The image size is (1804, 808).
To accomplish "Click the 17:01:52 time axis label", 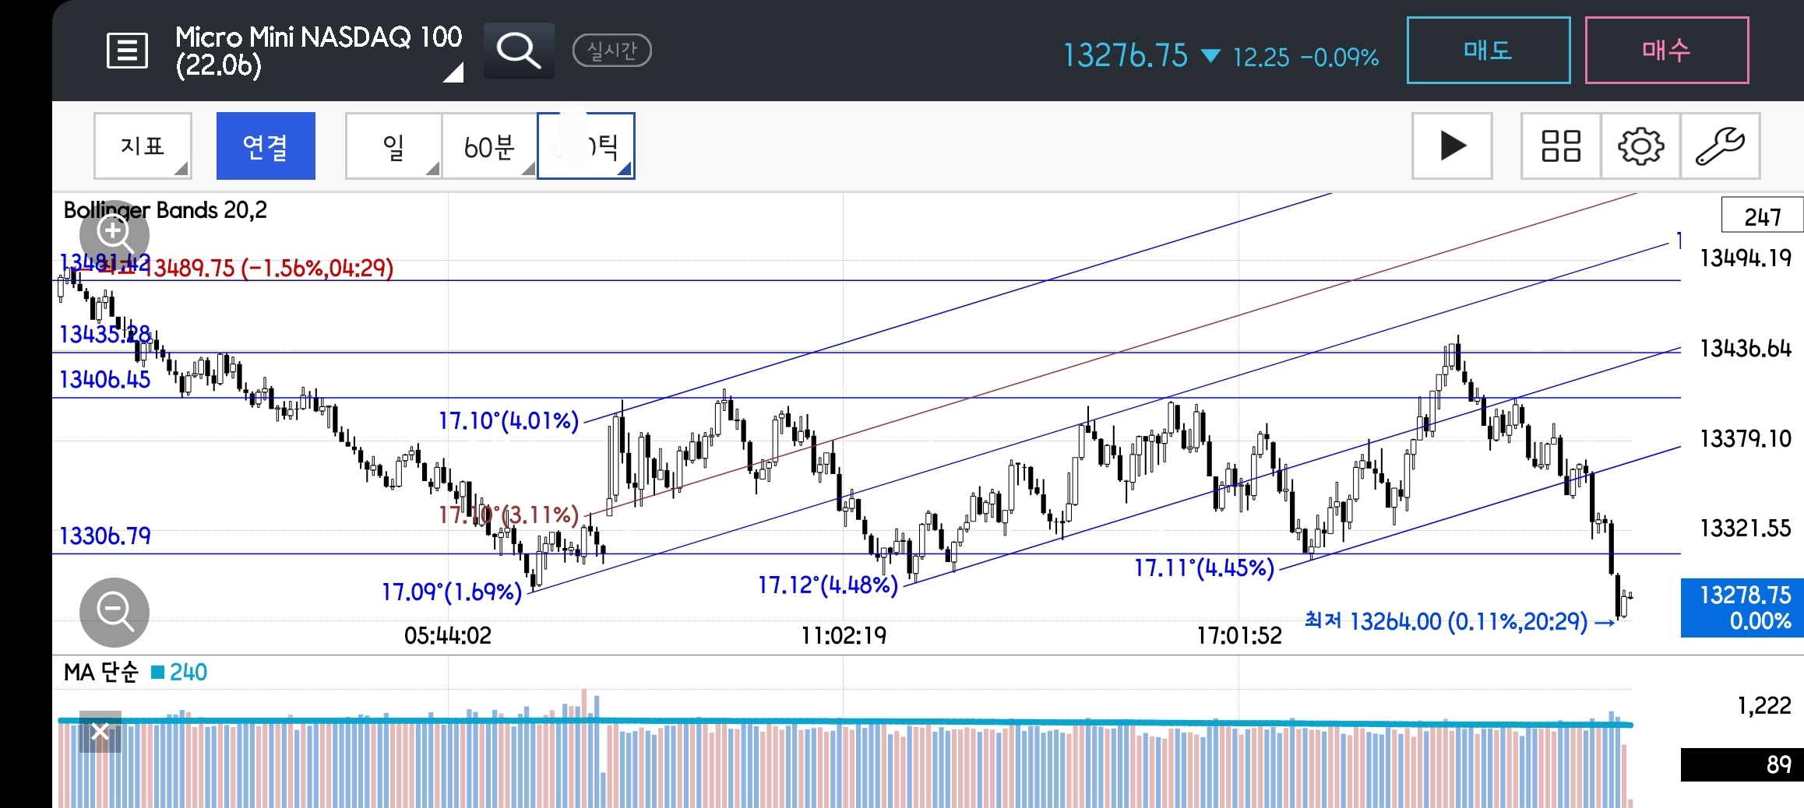I will point(1239,636).
